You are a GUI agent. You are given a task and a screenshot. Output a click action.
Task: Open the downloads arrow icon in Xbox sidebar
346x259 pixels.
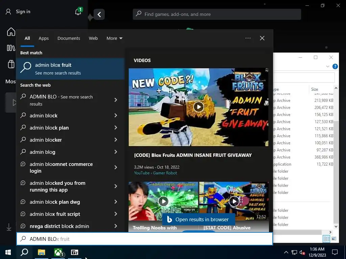[x=9, y=227]
